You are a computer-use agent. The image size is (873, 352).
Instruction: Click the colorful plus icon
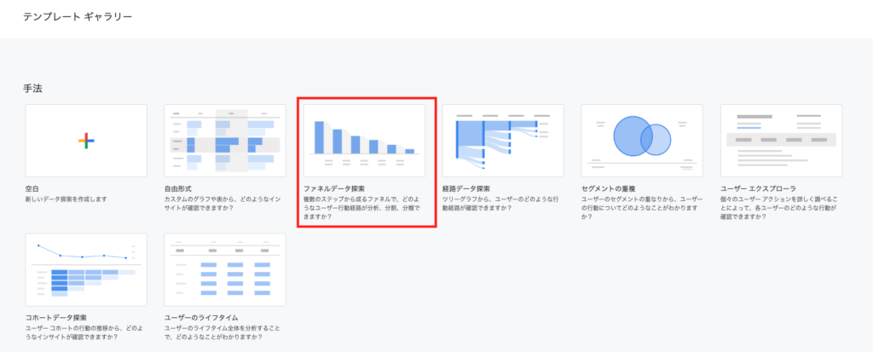tap(86, 141)
